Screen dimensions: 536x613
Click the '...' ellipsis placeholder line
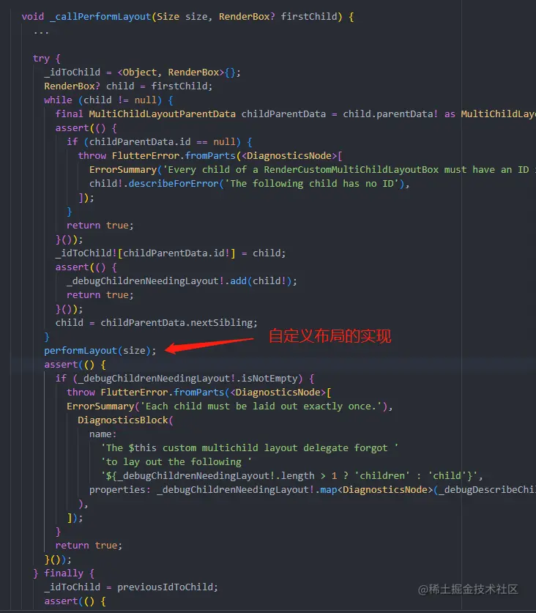(x=41, y=33)
